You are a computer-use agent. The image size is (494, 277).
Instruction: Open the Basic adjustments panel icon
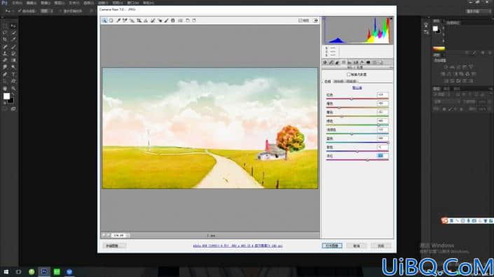coord(325,62)
